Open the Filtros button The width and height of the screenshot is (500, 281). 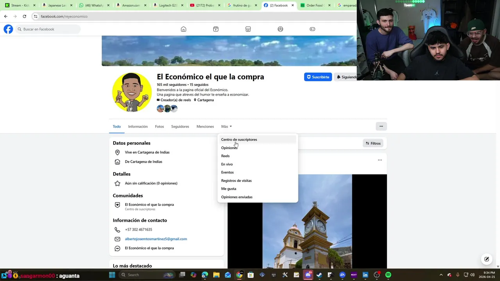coord(373,143)
